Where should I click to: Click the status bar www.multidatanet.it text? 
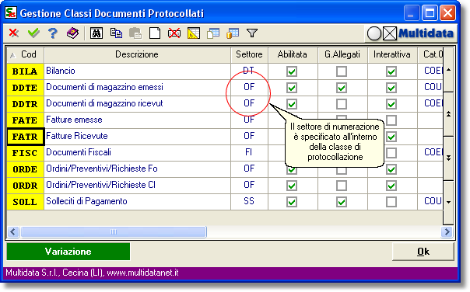click(142, 273)
